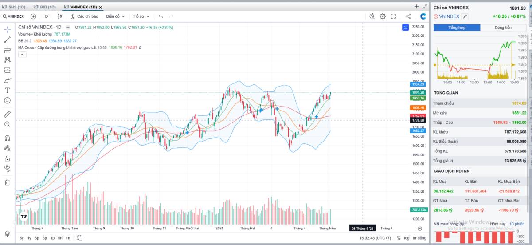Set the 5n time range
This screenshot has width=532, height=245.
click(x=60, y=238)
